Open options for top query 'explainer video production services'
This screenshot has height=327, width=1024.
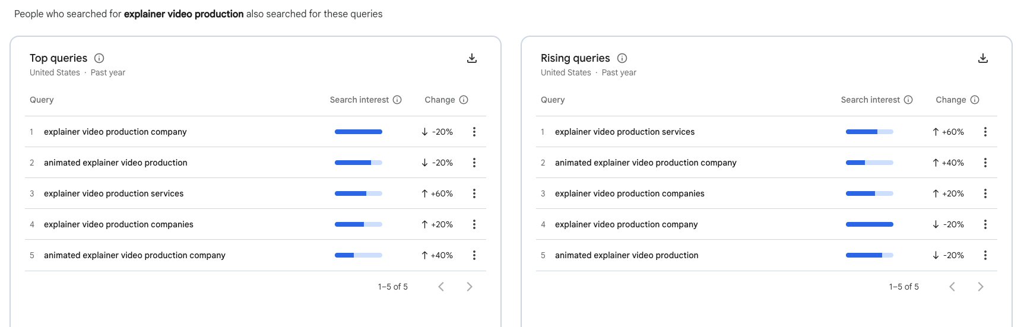tap(474, 193)
